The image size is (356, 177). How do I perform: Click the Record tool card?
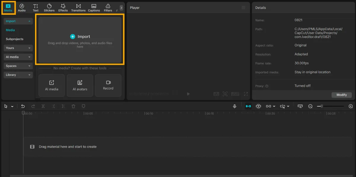pyautogui.click(x=108, y=85)
